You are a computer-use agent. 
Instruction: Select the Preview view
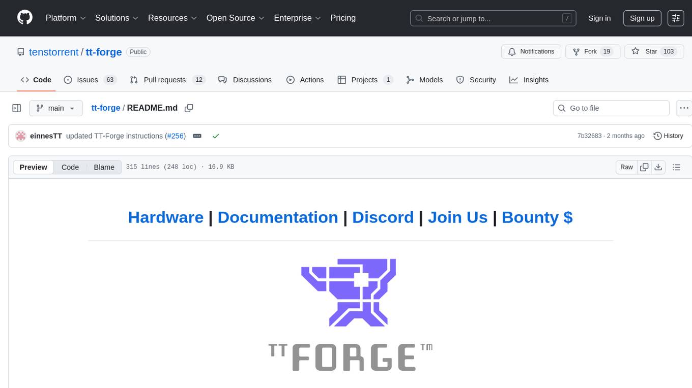point(34,167)
